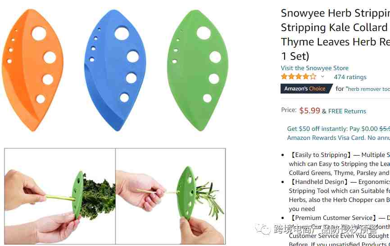Click the orange herb stripper image

pos(32,70)
